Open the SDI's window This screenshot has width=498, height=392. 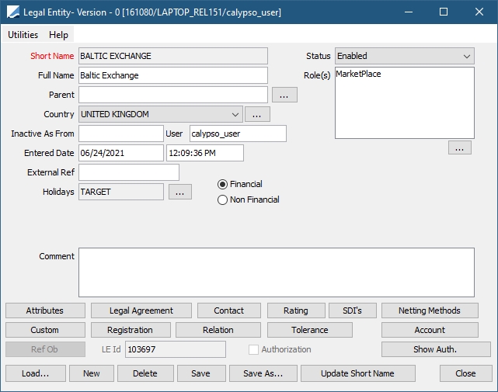coord(352,310)
